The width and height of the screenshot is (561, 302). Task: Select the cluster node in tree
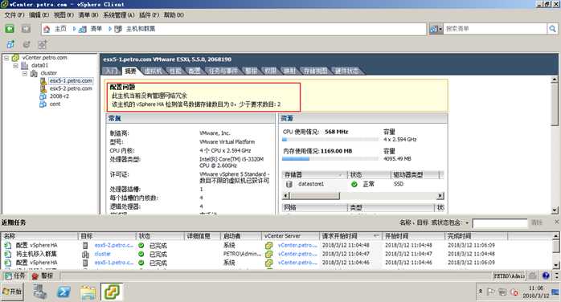(49, 73)
